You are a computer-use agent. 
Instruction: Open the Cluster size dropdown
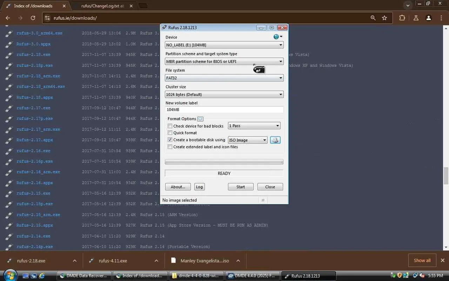click(224, 94)
